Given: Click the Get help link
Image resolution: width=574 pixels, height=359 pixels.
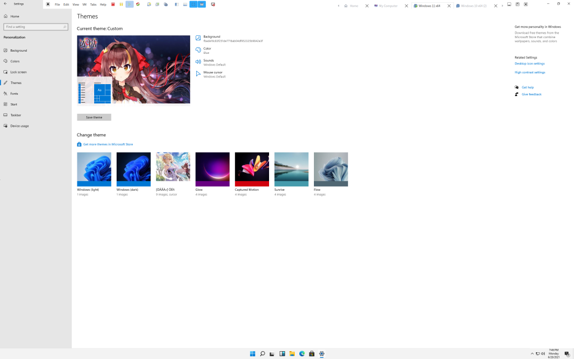Looking at the screenshot, I should (527, 88).
